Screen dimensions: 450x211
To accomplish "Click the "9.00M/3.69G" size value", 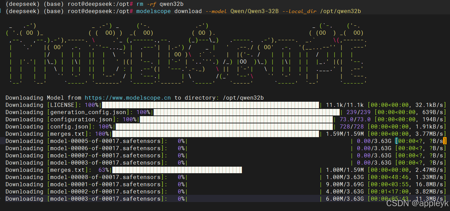I will (345, 185).
